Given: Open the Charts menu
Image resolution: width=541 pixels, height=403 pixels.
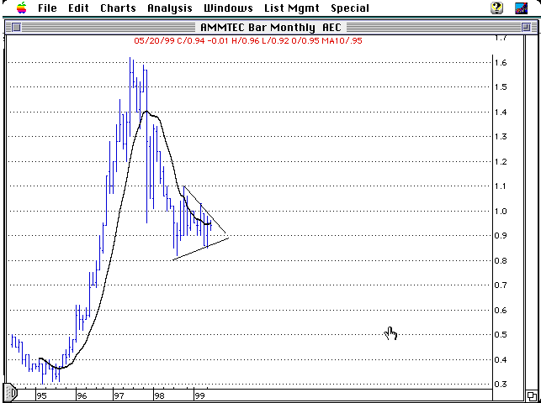Looking at the screenshot, I should click(x=118, y=8).
